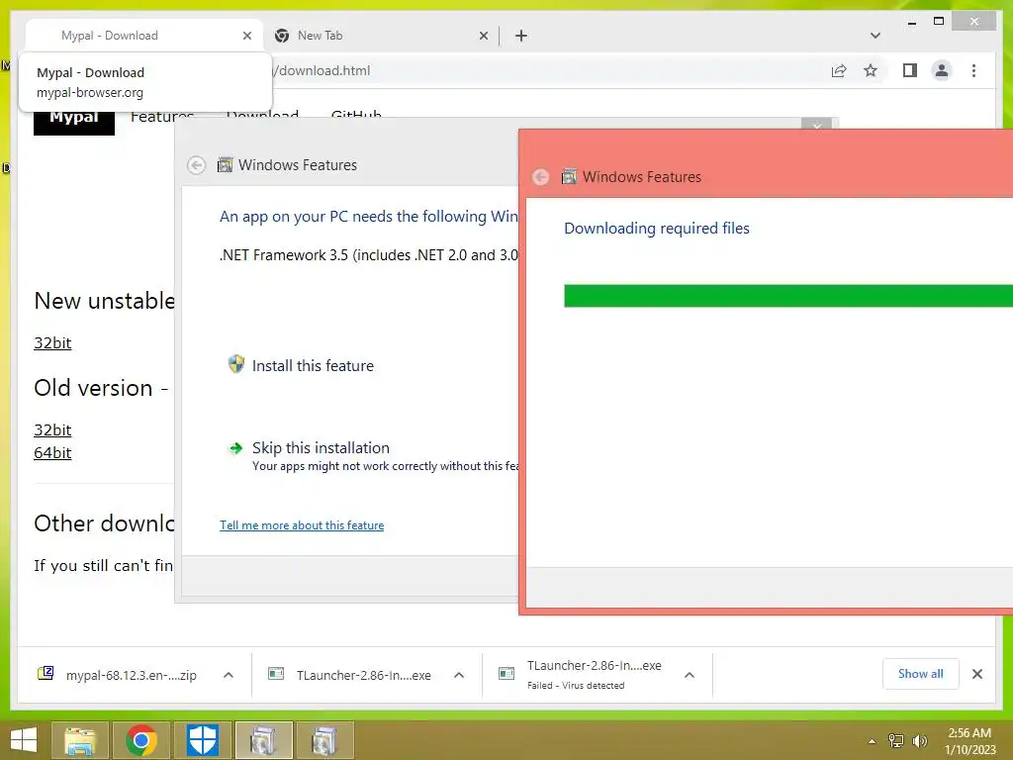Open Tell me more about this feature
1013x760 pixels.
pos(302,525)
